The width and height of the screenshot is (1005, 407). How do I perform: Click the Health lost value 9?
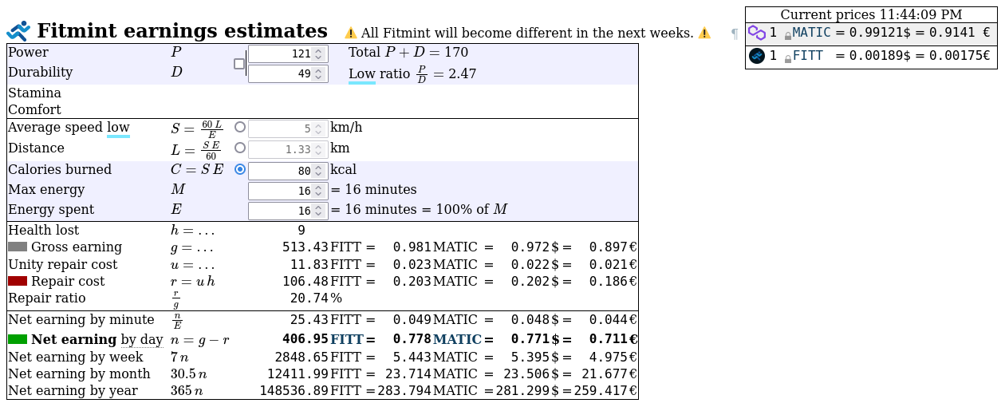pos(301,231)
